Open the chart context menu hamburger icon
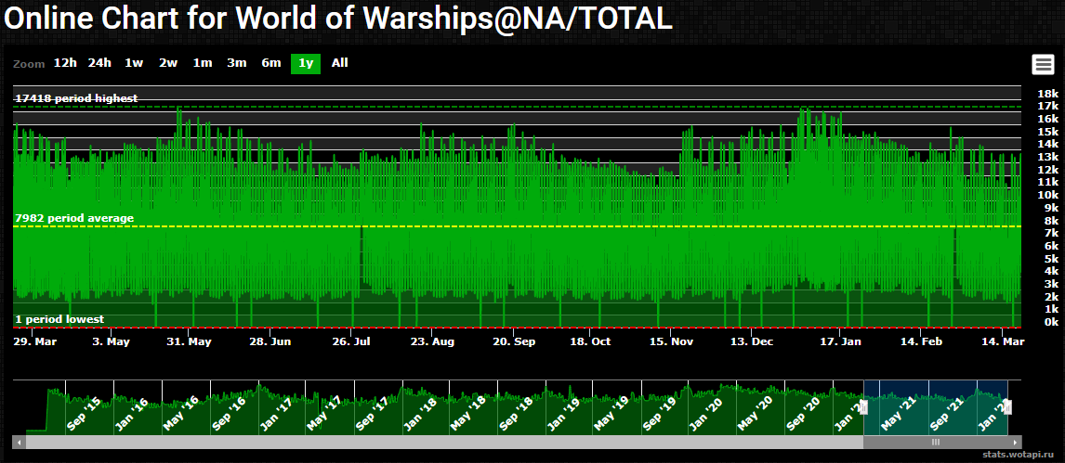1065x463 pixels. [1042, 64]
